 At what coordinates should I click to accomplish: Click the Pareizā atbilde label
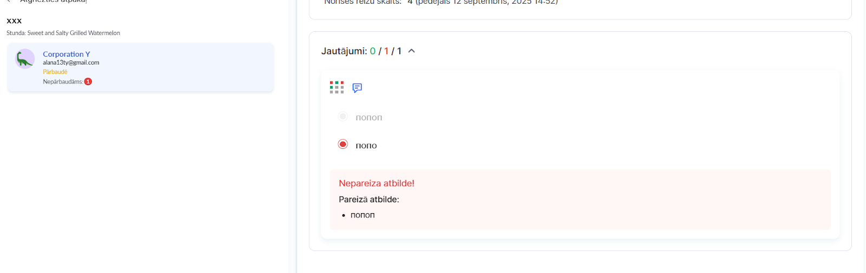point(369,200)
